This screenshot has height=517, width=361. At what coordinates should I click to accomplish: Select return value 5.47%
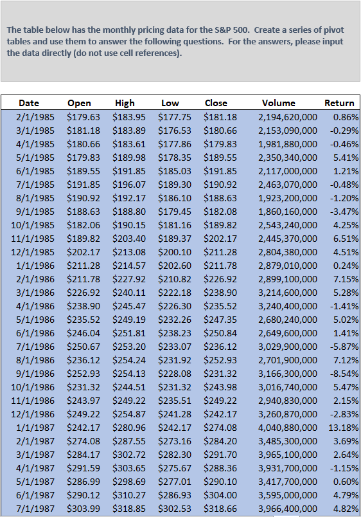tap(346, 387)
